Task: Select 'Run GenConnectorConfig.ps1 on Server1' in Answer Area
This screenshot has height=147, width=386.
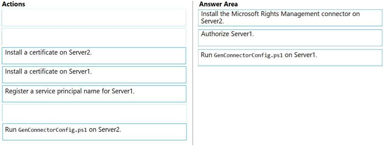Action: [x=290, y=58]
